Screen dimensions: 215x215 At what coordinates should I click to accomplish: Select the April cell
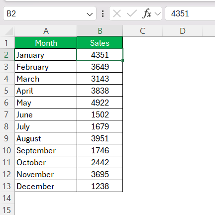pos(46,91)
